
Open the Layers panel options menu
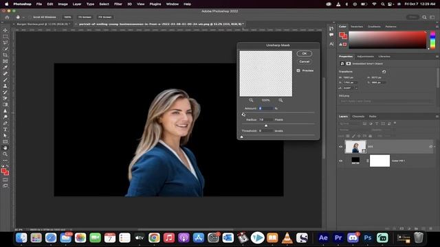437,116
